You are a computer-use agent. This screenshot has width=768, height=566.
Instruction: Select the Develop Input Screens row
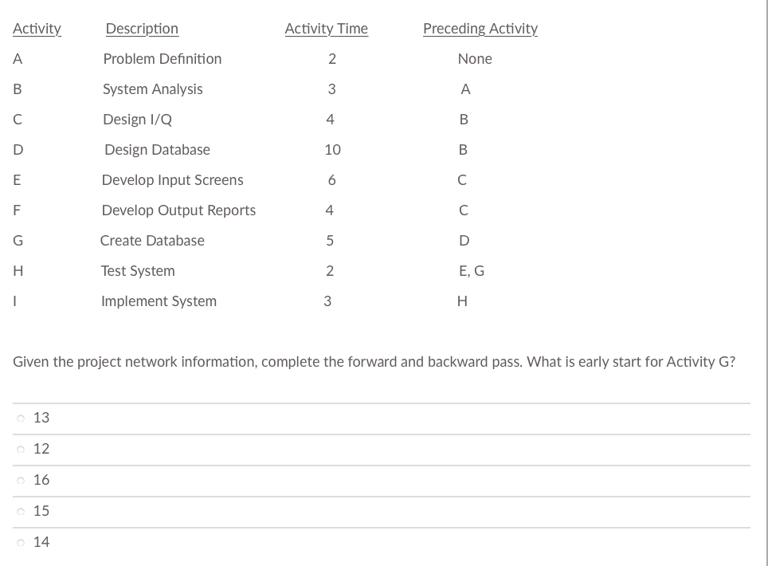[x=173, y=180]
